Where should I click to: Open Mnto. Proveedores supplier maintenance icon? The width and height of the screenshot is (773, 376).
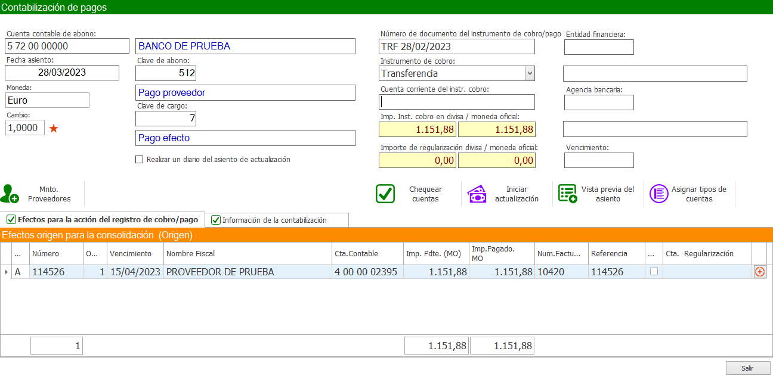(x=10, y=194)
